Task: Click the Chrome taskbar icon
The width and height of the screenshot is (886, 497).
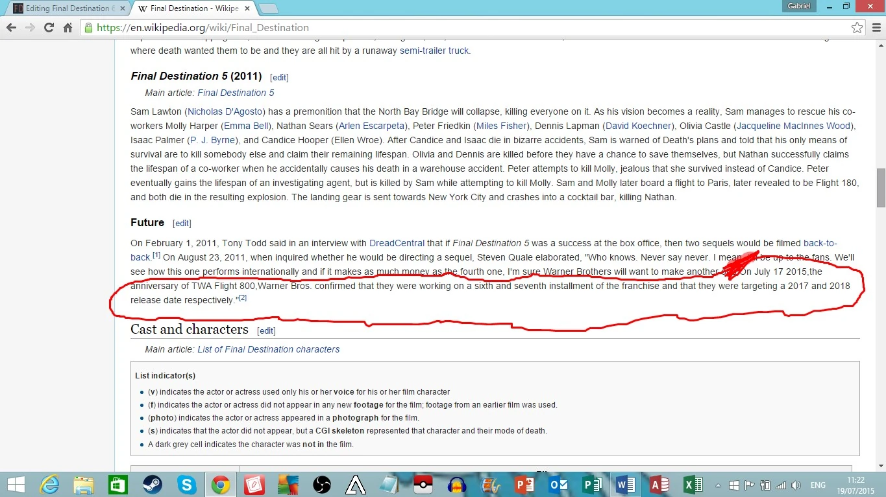Action: tap(220, 484)
